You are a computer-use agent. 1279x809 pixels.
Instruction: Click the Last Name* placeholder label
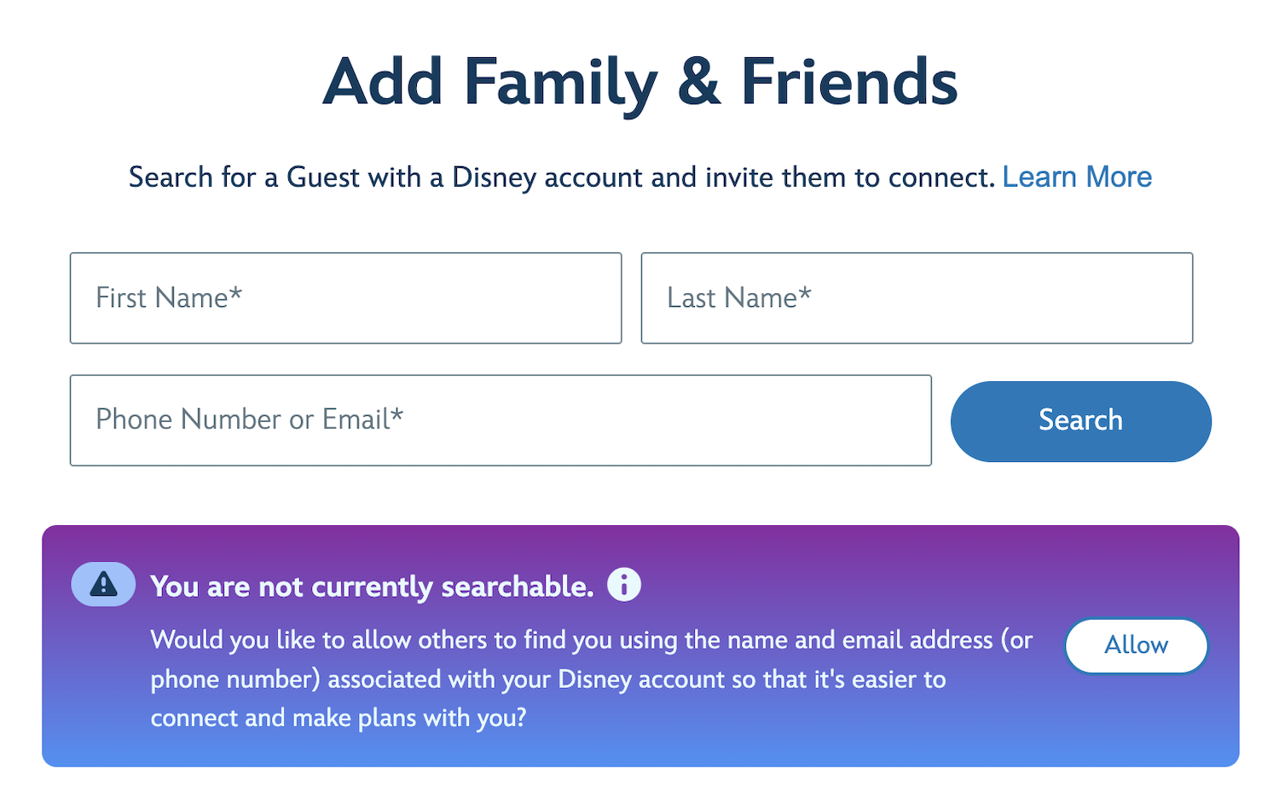pos(739,298)
